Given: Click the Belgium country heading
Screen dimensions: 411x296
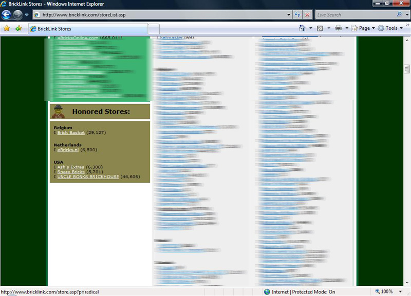Looking at the screenshot, I should (63, 128).
